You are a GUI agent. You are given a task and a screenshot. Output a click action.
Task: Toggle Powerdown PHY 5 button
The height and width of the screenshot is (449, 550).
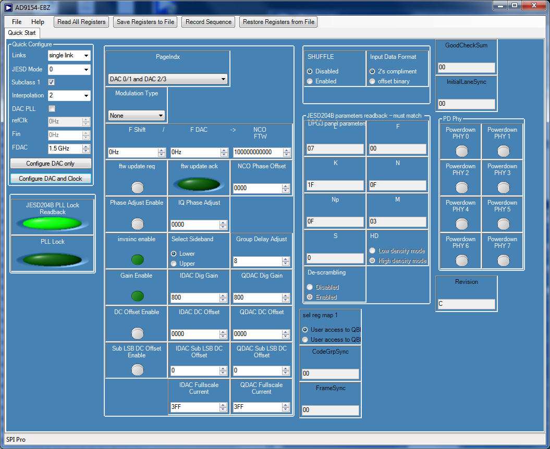click(504, 224)
